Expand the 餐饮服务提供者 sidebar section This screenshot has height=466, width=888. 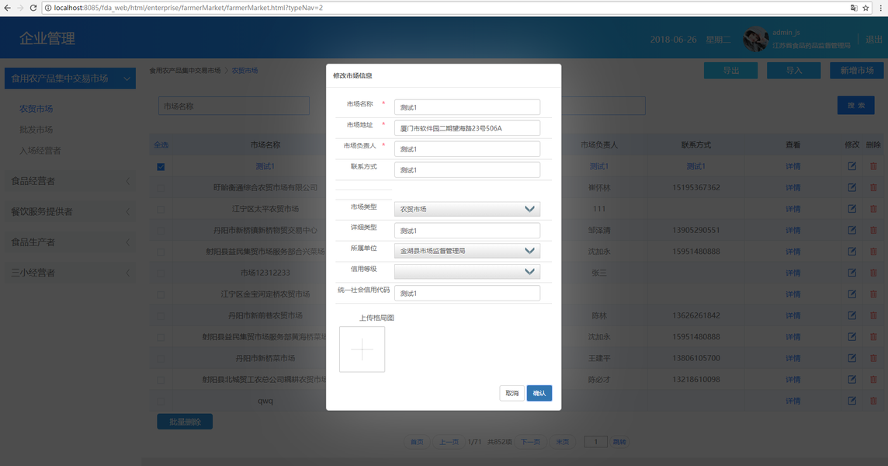point(70,211)
